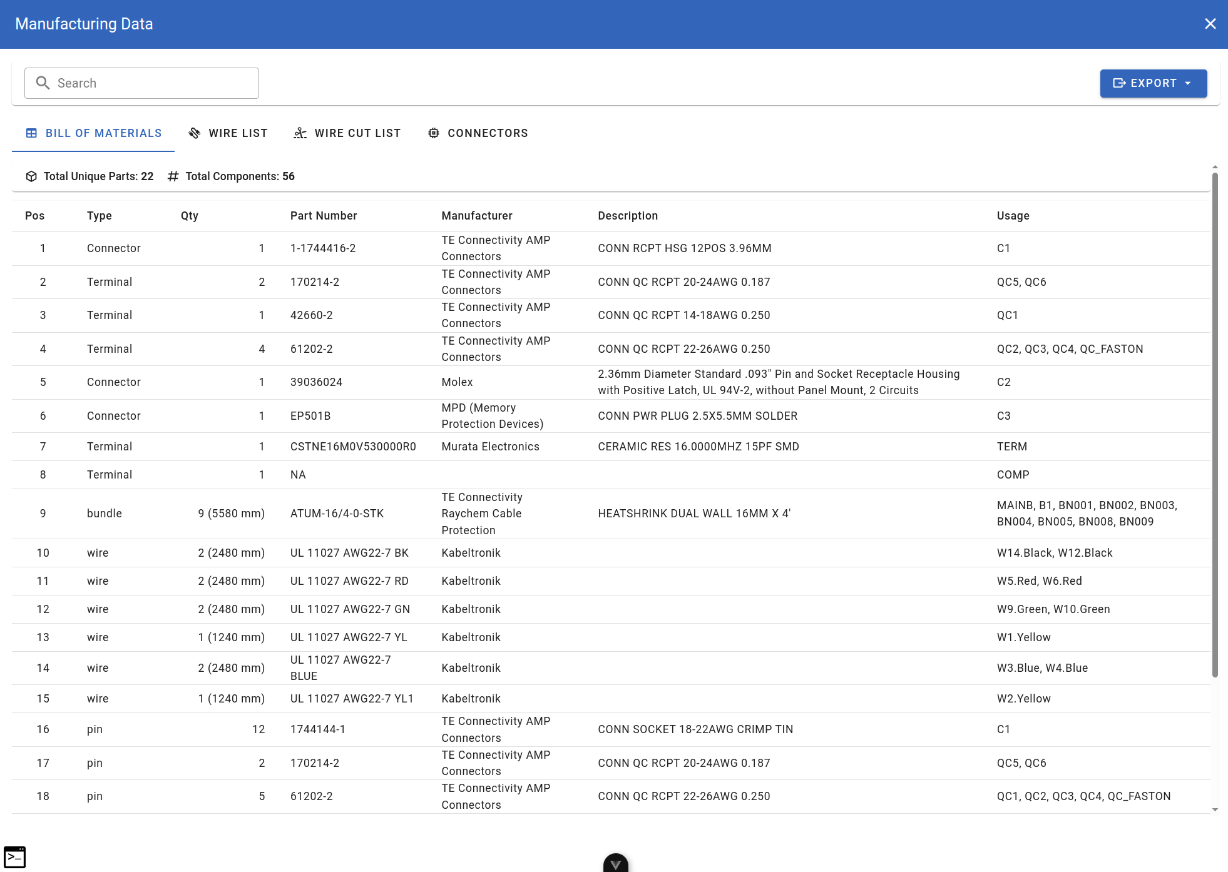Click the Bill of Materials table icon
This screenshot has height=872, width=1228.
pyautogui.click(x=31, y=133)
